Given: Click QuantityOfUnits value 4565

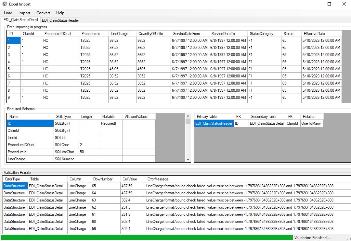Looking at the screenshot, I should pyautogui.click(x=153, y=69).
